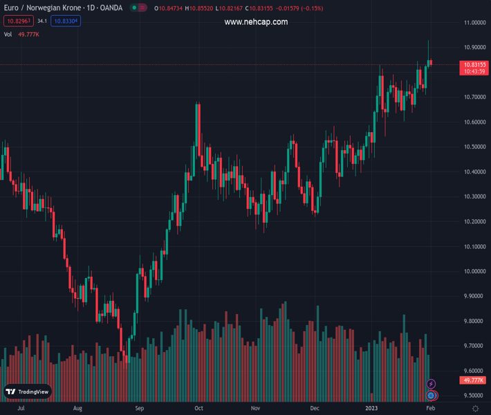Image resolution: width=491 pixels, height=415 pixels.
Task: Click the Vol indicator label
Action: pyautogui.click(x=8, y=34)
